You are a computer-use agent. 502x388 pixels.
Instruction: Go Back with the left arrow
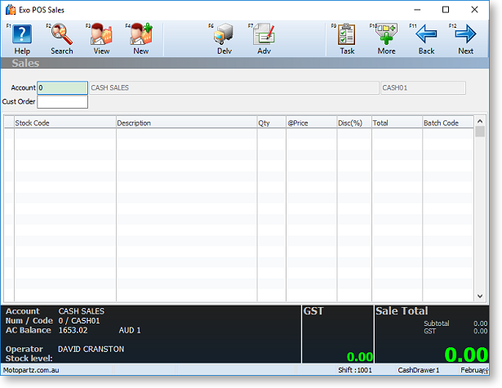coord(426,36)
